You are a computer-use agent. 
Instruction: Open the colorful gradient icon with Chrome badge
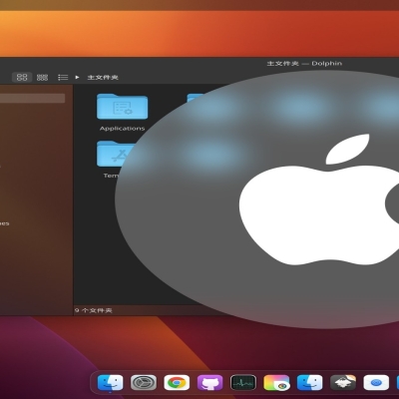[x=276, y=383]
